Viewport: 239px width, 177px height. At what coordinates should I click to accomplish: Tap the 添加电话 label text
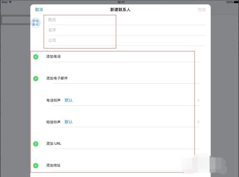53,57
